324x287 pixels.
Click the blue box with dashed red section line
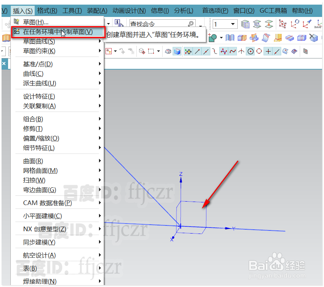[x=302, y=38]
